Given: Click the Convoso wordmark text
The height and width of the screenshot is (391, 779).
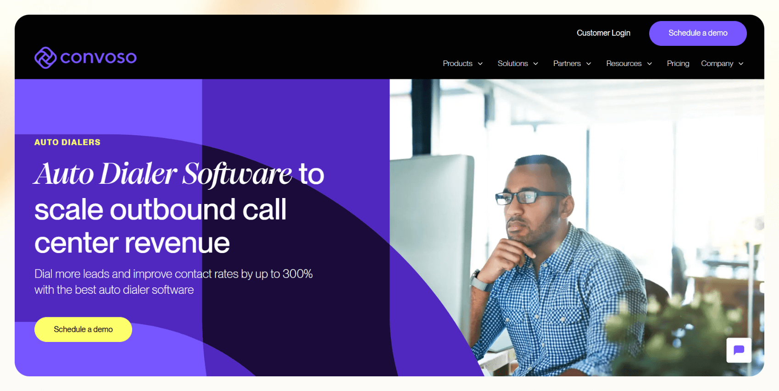Looking at the screenshot, I should coord(98,58).
